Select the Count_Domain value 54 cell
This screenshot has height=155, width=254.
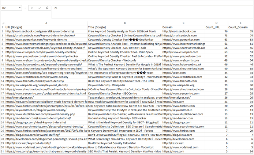point(240,60)
